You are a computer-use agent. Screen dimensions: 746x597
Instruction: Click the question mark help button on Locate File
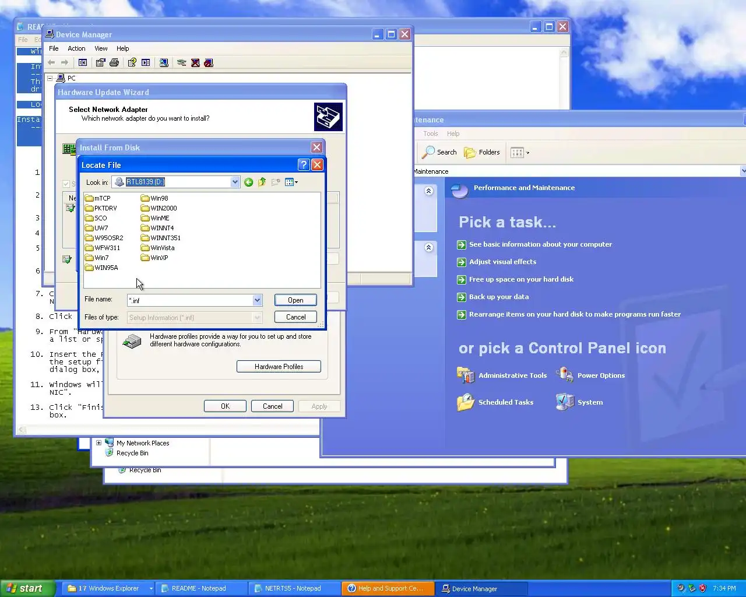pos(303,165)
